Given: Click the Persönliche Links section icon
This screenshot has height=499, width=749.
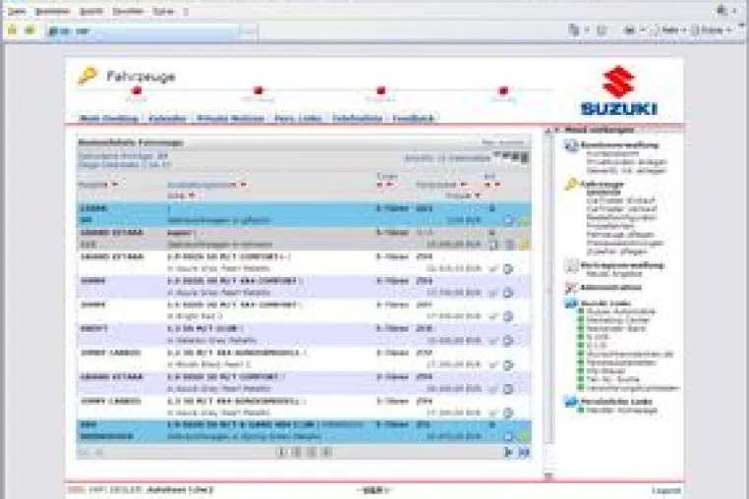Looking at the screenshot, I should point(571,401).
